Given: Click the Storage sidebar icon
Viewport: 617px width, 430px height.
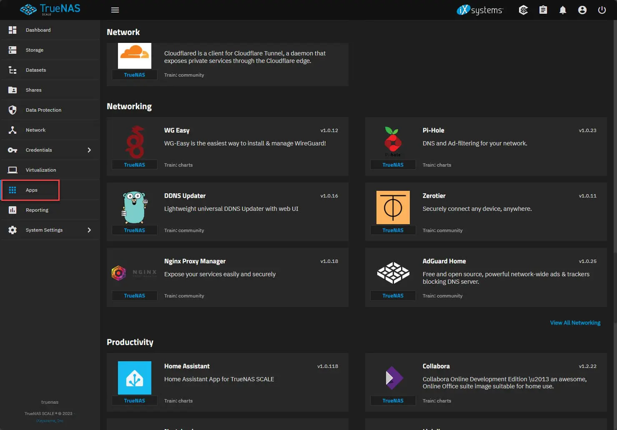Looking at the screenshot, I should click(x=13, y=50).
